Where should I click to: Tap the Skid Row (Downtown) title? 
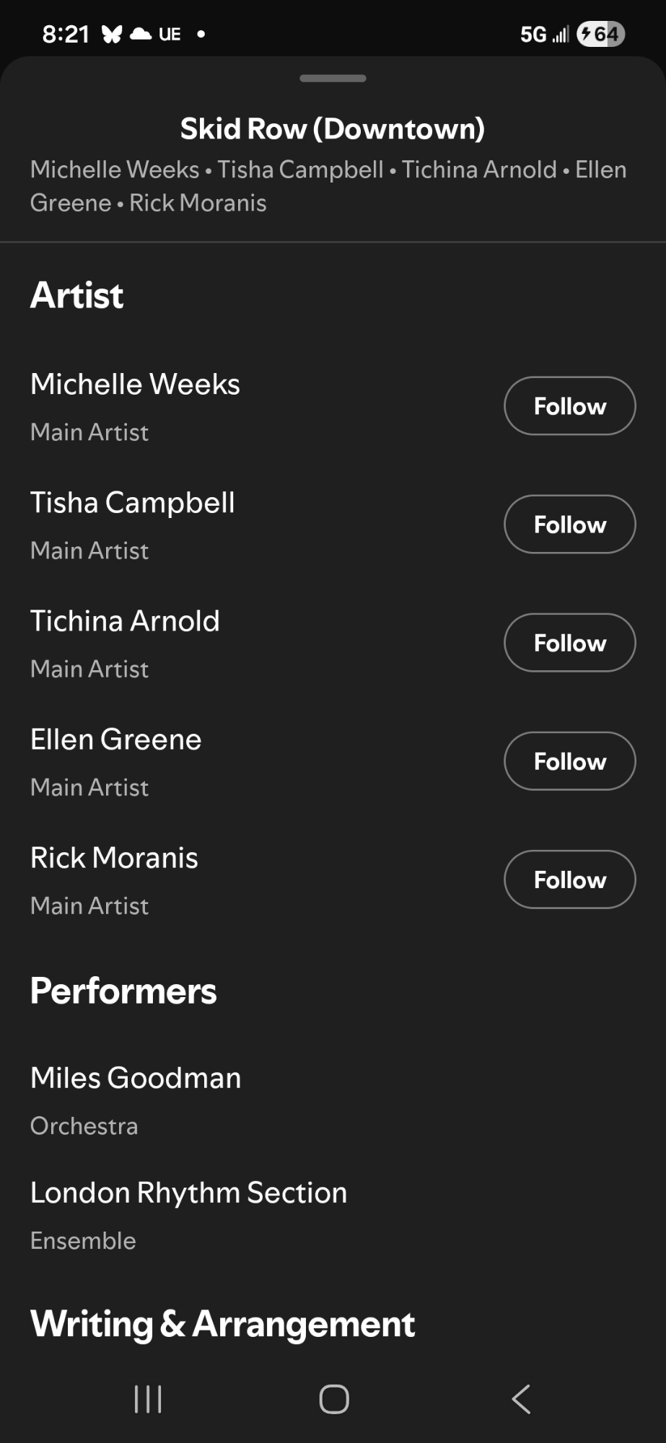(333, 129)
